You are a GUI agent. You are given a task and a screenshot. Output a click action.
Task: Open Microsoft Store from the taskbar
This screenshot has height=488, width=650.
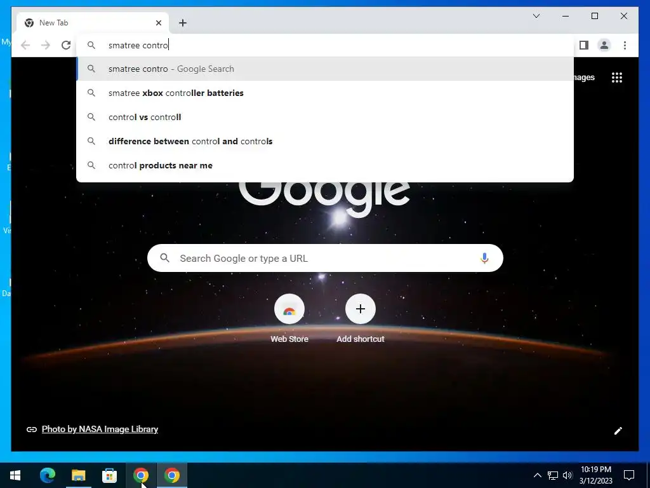coord(109,475)
